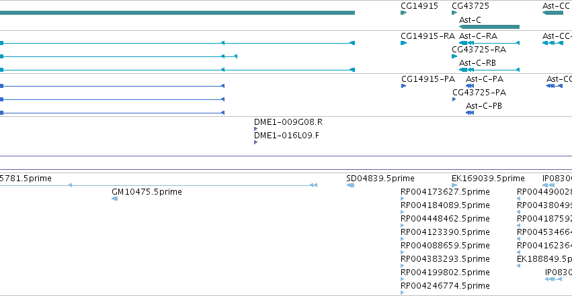Open the CG14915-RA transcript label
This screenshot has height=296, width=572.
(x=427, y=36)
